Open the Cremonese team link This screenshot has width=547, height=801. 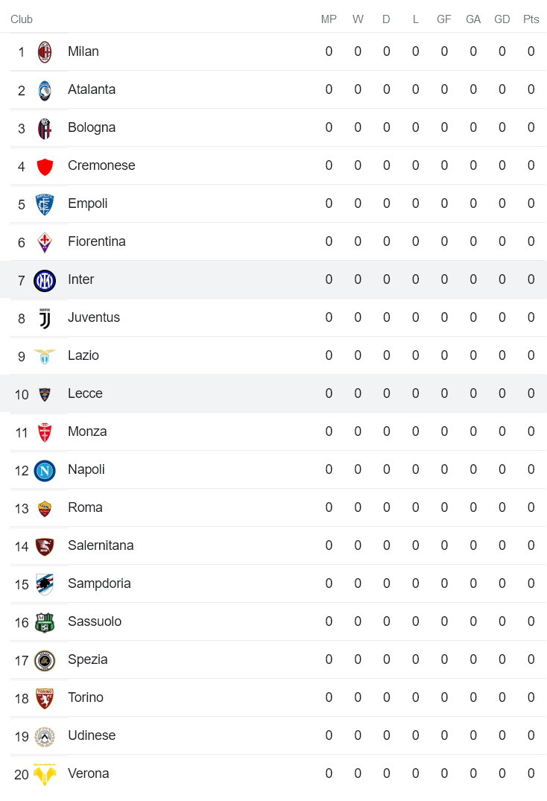101,165
